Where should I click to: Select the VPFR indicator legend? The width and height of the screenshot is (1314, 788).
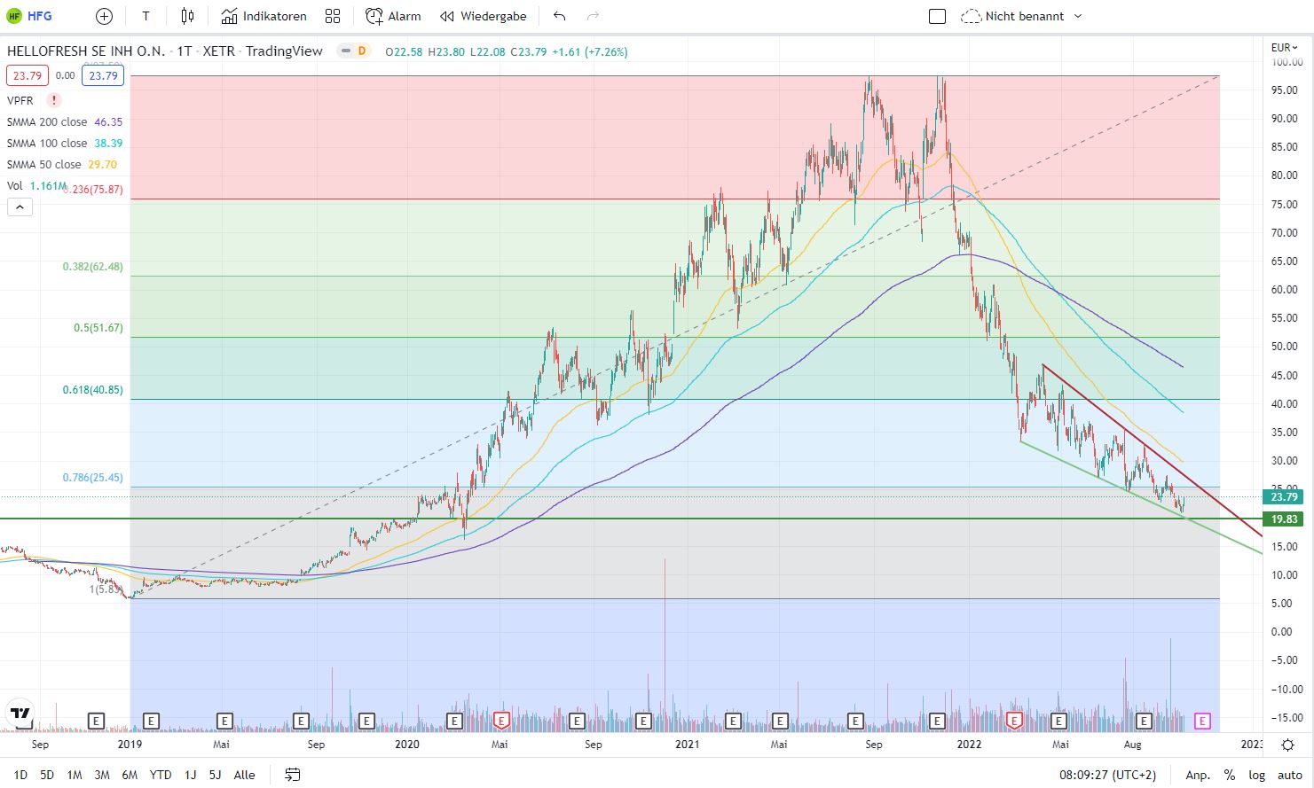tap(21, 100)
